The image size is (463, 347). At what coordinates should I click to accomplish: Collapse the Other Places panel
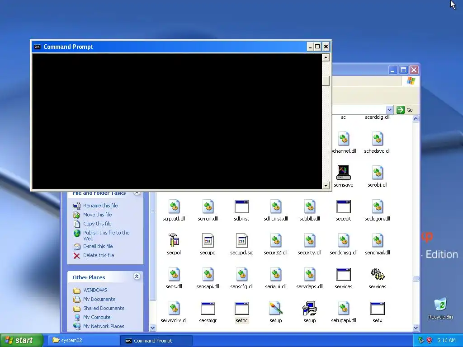(137, 277)
